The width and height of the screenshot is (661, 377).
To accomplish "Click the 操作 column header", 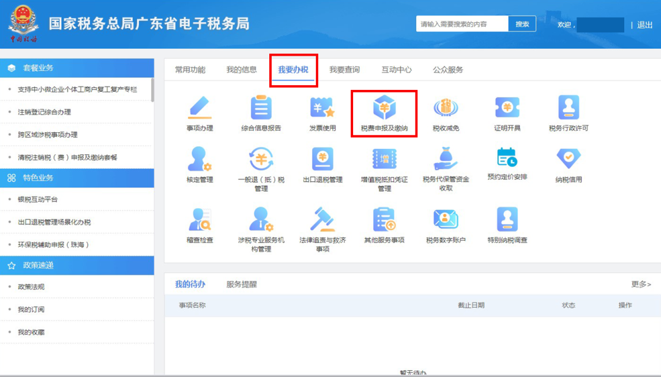I will (625, 305).
